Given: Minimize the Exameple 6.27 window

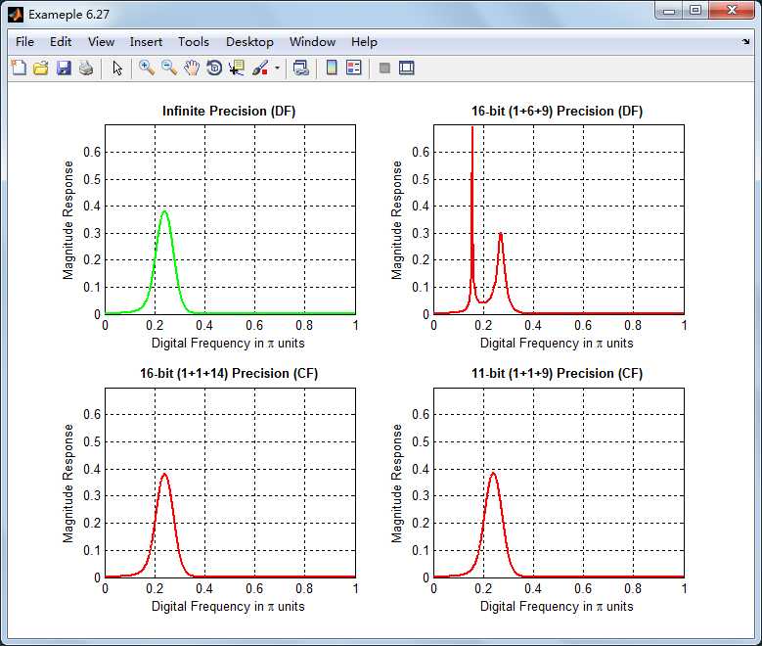Looking at the screenshot, I should click(x=669, y=11).
